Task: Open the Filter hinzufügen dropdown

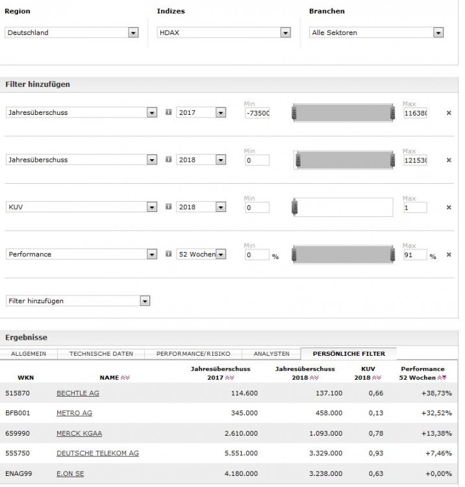Action: point(78,301)
